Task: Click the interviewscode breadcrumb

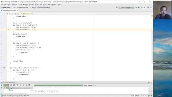Action: pyautogui.click(x=23, y=8)
